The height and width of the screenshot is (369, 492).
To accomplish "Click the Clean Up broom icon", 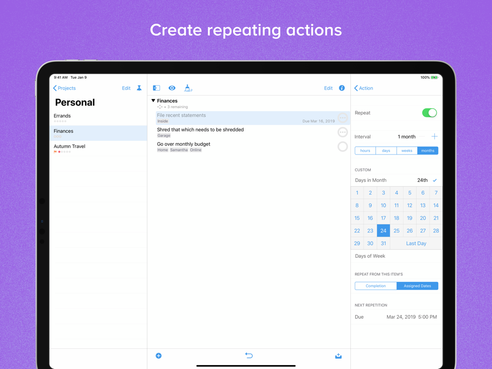I will [x=188, y=88].
